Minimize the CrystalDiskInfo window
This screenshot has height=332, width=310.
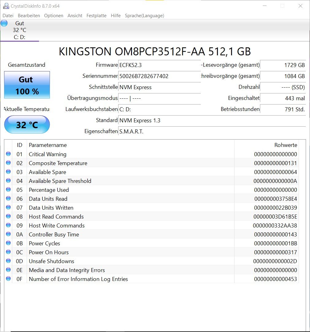pos(265,6)
